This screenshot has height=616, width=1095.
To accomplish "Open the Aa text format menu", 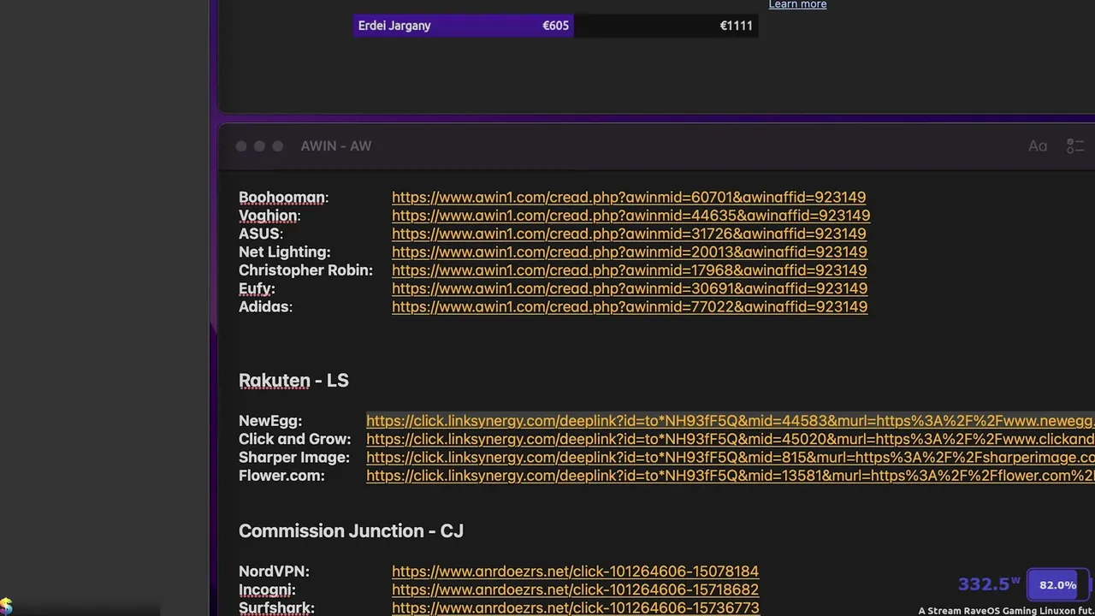I will click(1038, 146).
